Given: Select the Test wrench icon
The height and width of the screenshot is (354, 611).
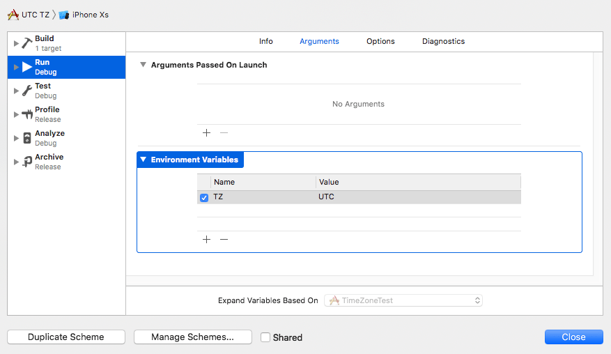Looking at the screenshot, I should (27, 91).
